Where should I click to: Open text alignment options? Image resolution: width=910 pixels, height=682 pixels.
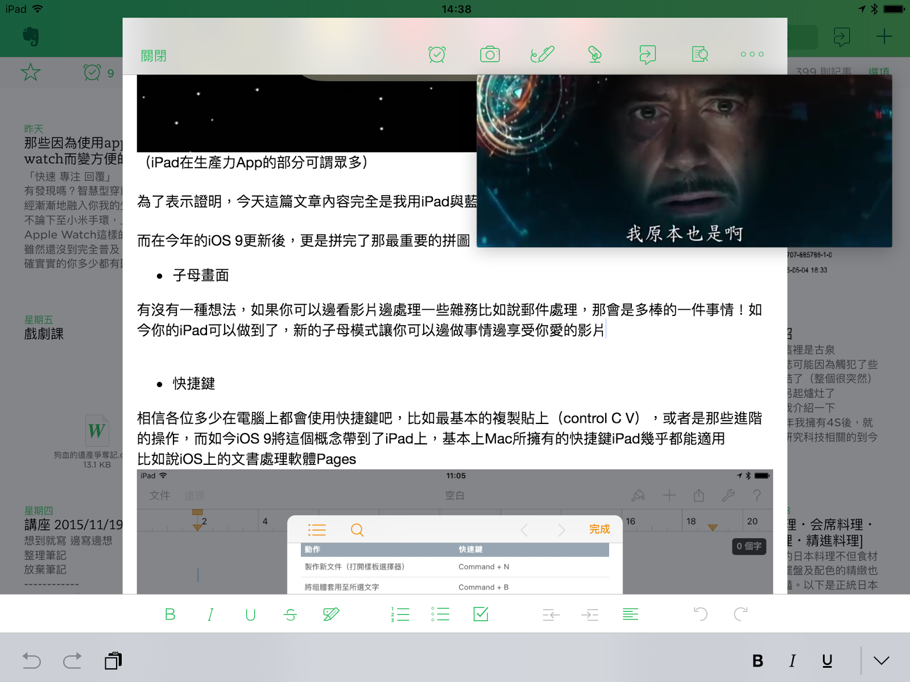click(x=630, y=614)
